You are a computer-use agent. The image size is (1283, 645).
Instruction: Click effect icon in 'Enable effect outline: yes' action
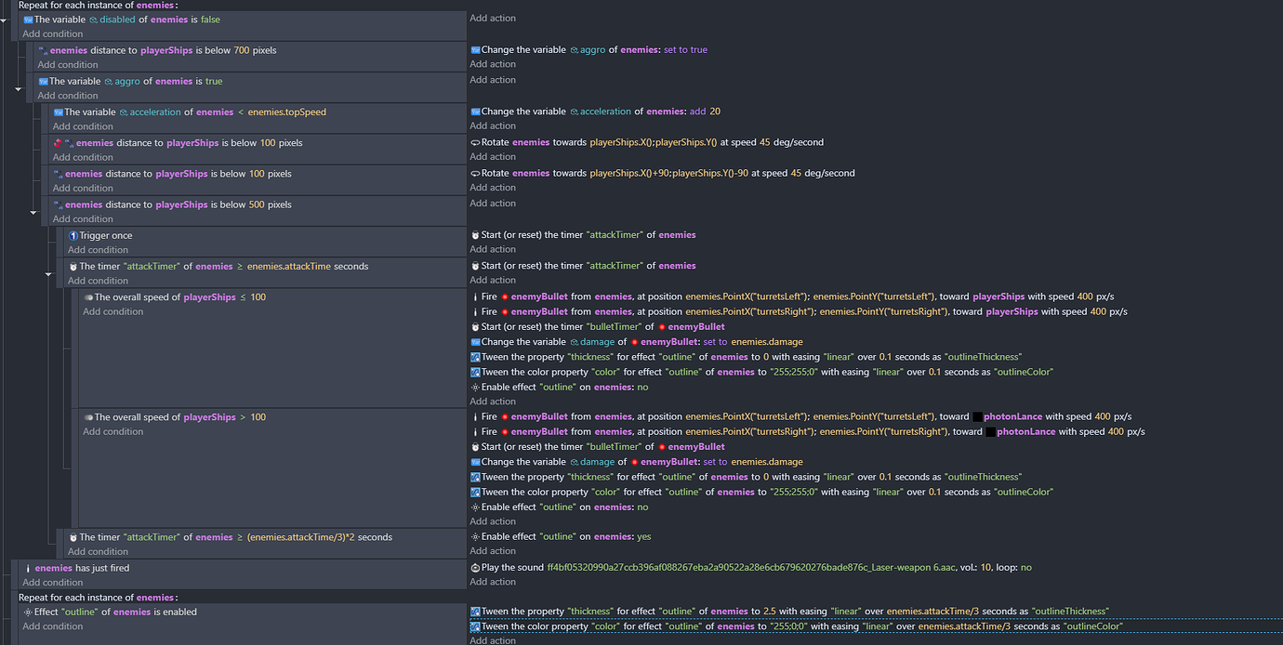475,537
